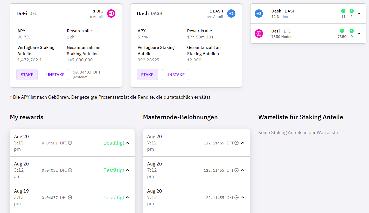Click the 12 Nodes label under Dash
369x213 pixels.
[280, 17]
